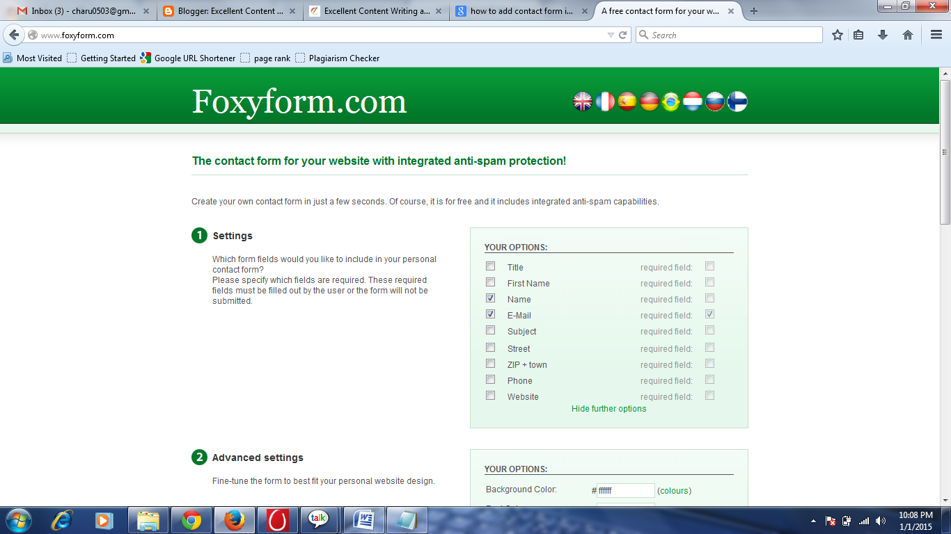Open the URL bar history dropdown arrow
The width and height of the screenshot is (951, 534).
611,35
